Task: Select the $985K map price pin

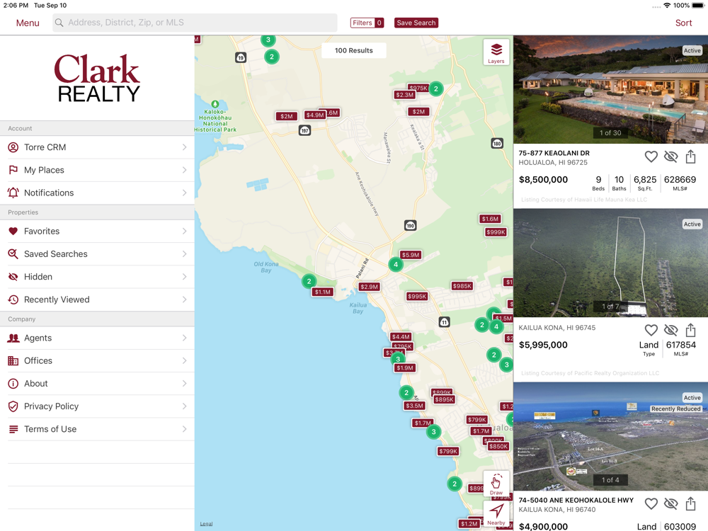Action: pyautogui.click(x=462, y=286)
